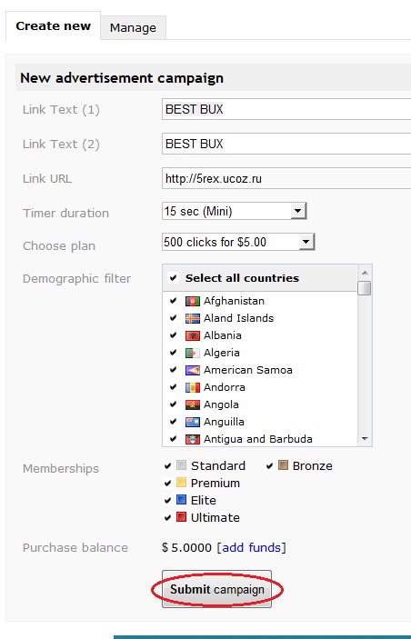
Task: Select the Create new tab
Action: click(53, 26)
